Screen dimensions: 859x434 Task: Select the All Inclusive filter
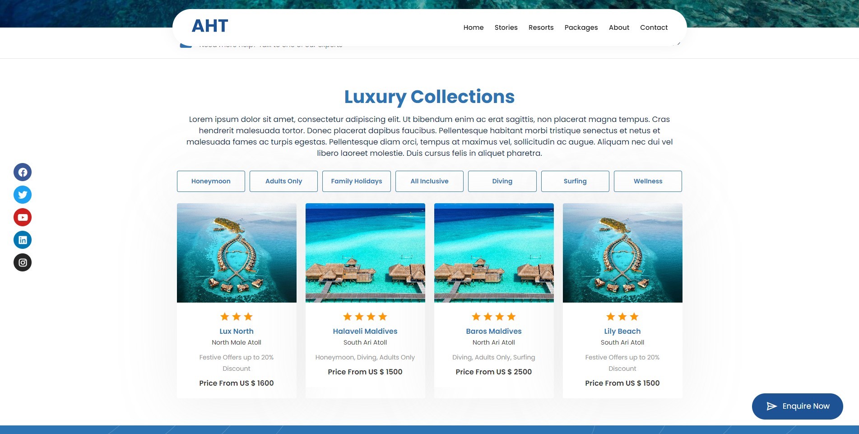(x=429, y=181)
